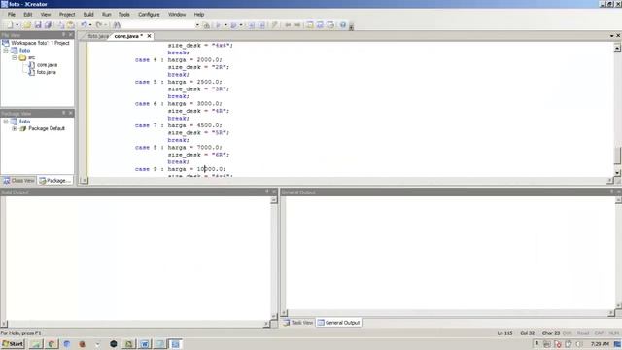Viewport: 622px width, 350px height.
Task: Click the Run project toolbar icon
Action: [218, 25]
